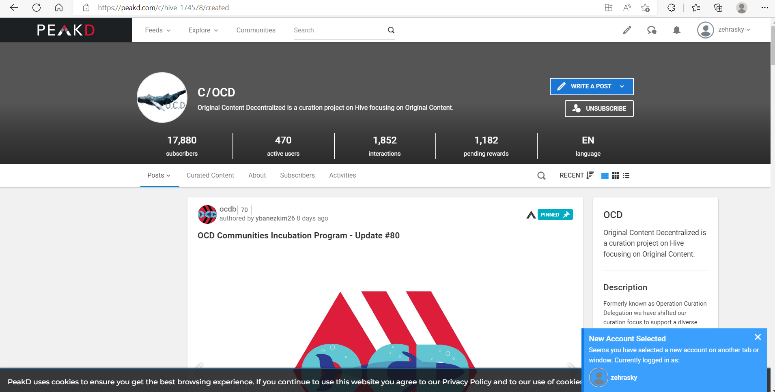Open the Posts tab dropdown
Screen dimensions: 775x392
[159, 175]
